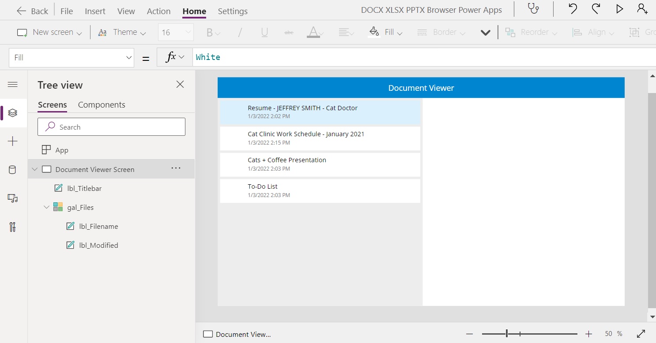
Task: Open the Advanced tools pane
Action: click(13, 227)
